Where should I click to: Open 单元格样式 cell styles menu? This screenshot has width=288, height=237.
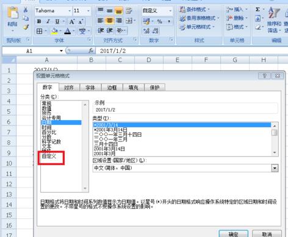click(196, 27)
